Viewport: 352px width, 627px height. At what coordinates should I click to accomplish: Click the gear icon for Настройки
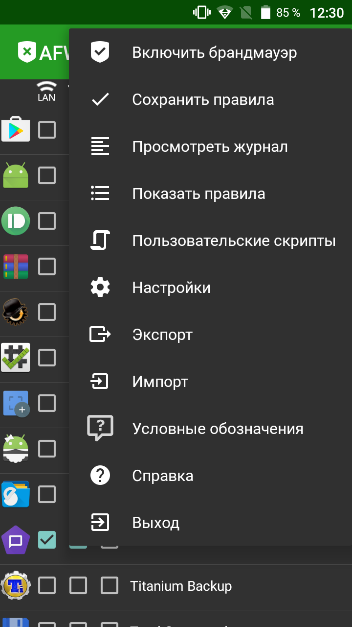click(100, 288)
